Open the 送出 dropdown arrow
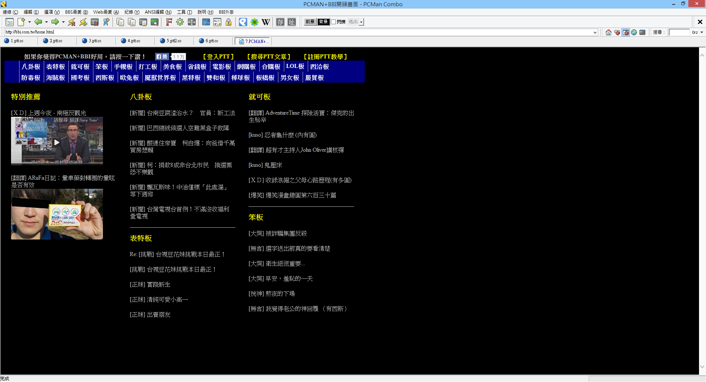706x382 pixels. pos(361,22)
